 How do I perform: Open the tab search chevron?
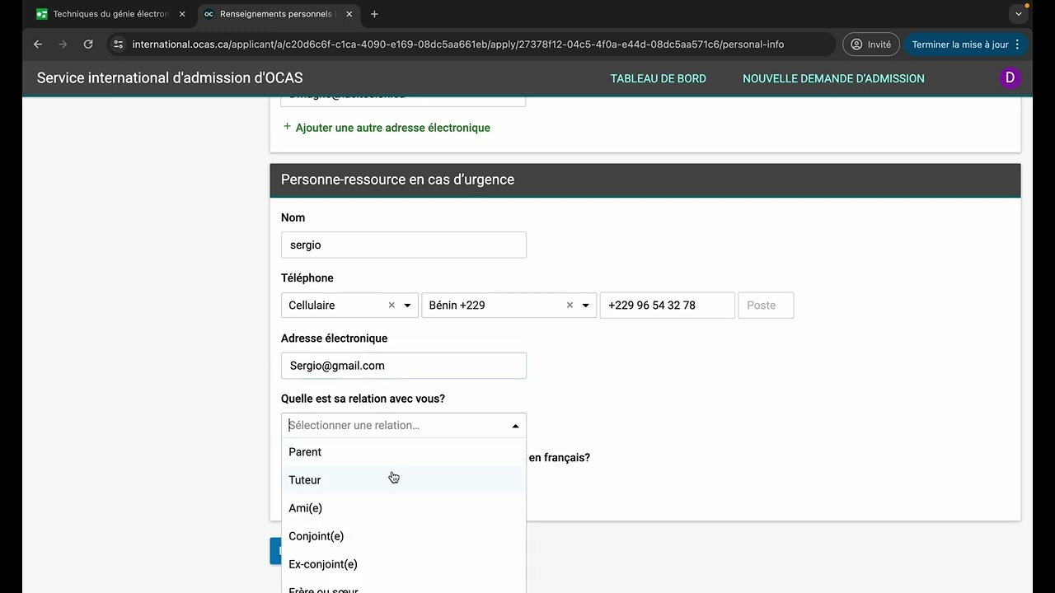[1019, 14]
